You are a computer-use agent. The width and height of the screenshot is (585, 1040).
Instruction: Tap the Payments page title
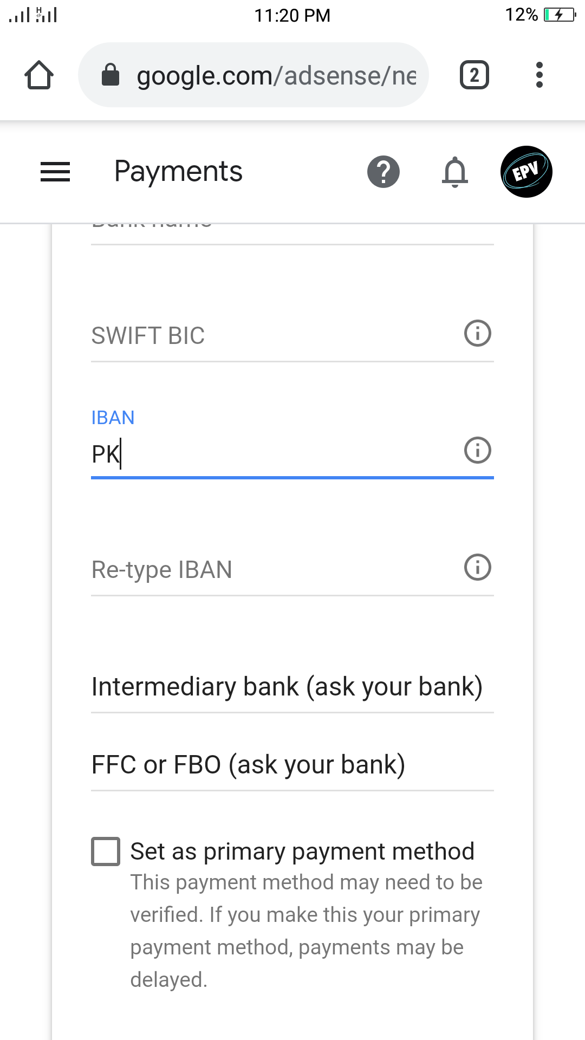pos(178,172)
